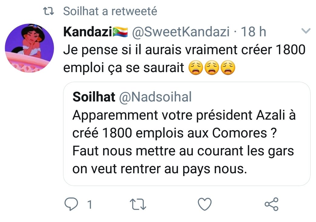
Task: Click the reply speech bubble icon
Action: coord(71,205)
